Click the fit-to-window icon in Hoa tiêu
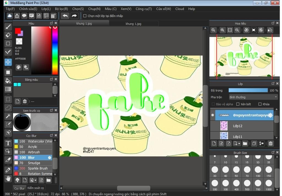This screenshot has width=282, height=196. (x=230, y=30)
